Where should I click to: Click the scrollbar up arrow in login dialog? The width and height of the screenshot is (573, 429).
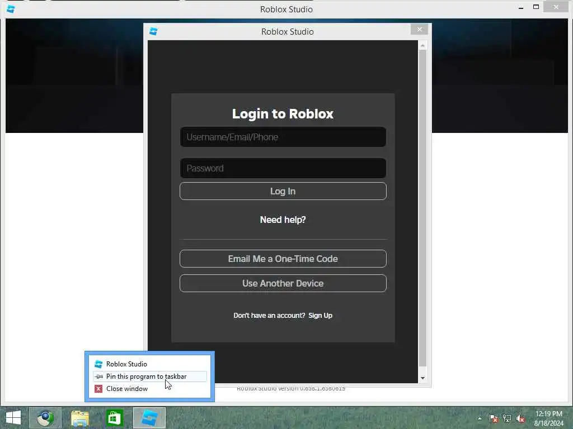pyautogui.click(x=422, y=45)
